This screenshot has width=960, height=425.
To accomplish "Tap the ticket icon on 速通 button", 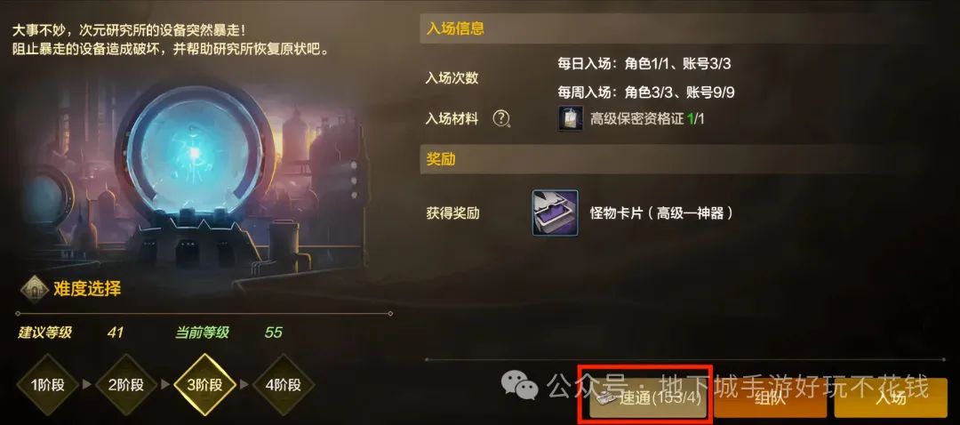I will [x=605, y=397].
